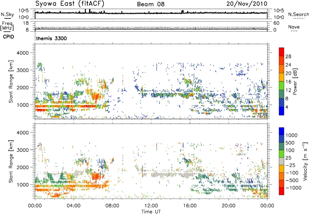
Task: Click the "60" Nave tick label
Action: coord(276,23)
